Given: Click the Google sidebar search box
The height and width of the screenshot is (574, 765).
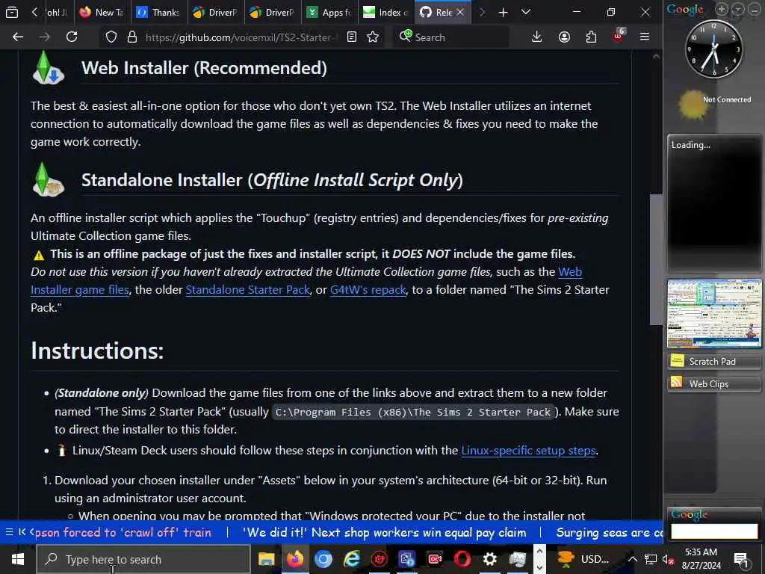Looking at the screenshot, I should (714, 531).
